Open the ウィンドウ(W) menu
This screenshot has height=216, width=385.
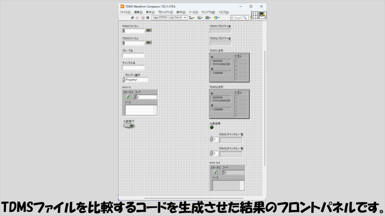[x=208, y=12]
